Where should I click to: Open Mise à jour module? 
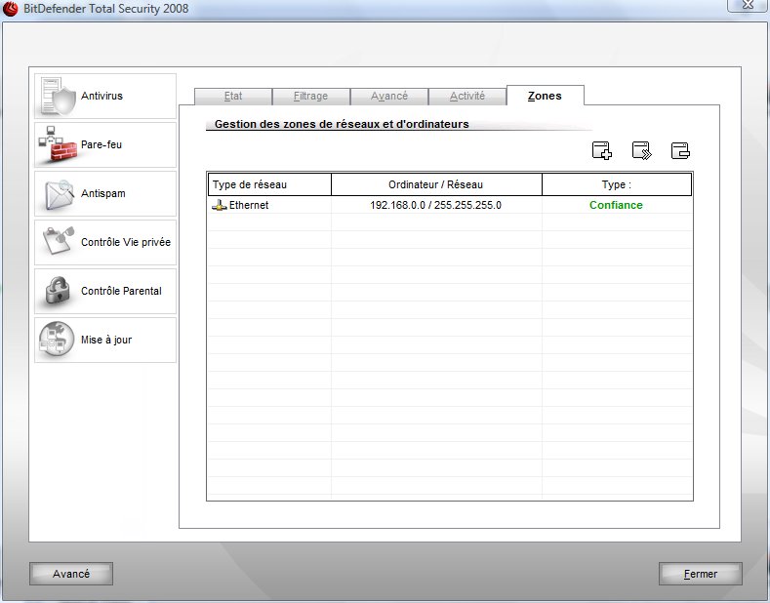pyautogui.click(x=105, y=340)
